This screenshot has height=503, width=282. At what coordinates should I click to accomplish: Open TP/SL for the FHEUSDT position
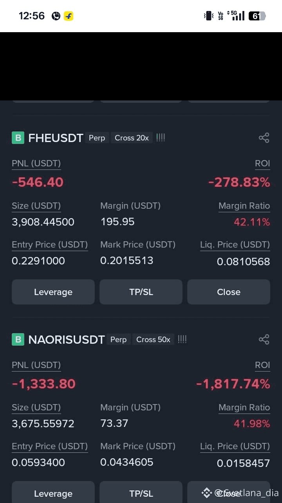pyautogui.click(x=141, y=292)
